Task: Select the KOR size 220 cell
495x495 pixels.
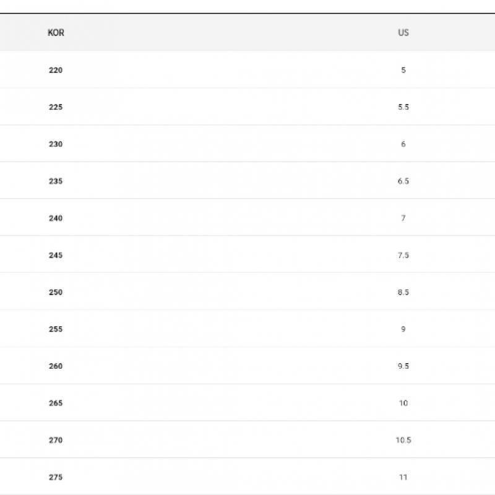Action: click(x=56, y=70)
